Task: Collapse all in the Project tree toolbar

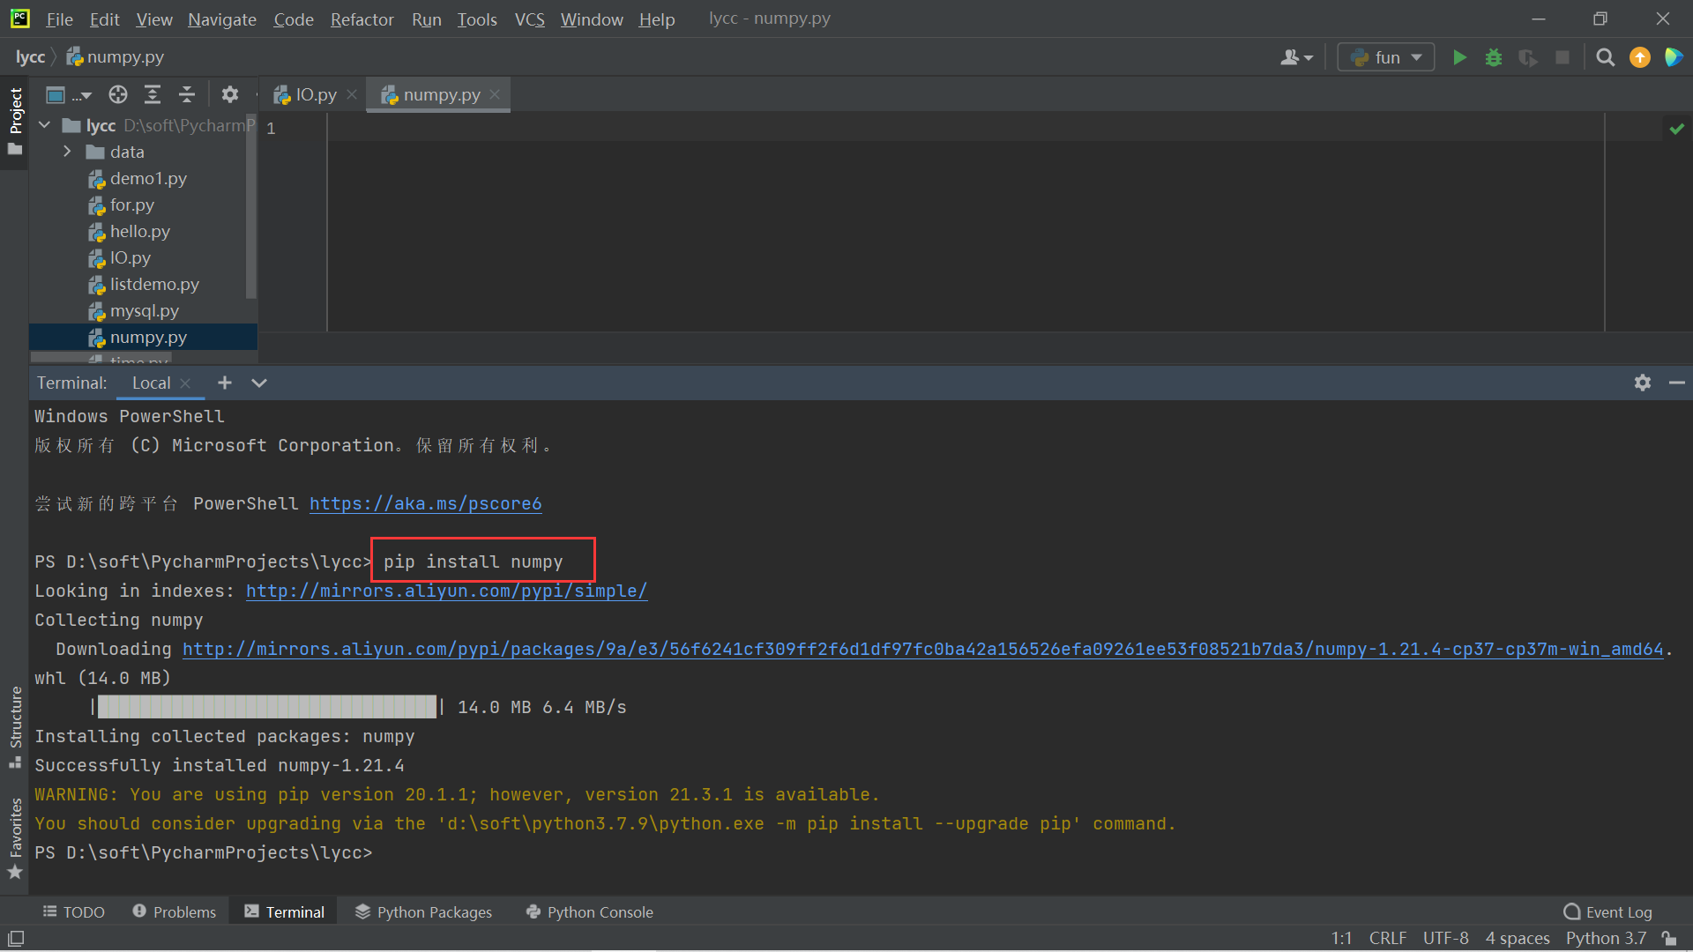Action: pyautogui.click(x=187, y=94)
